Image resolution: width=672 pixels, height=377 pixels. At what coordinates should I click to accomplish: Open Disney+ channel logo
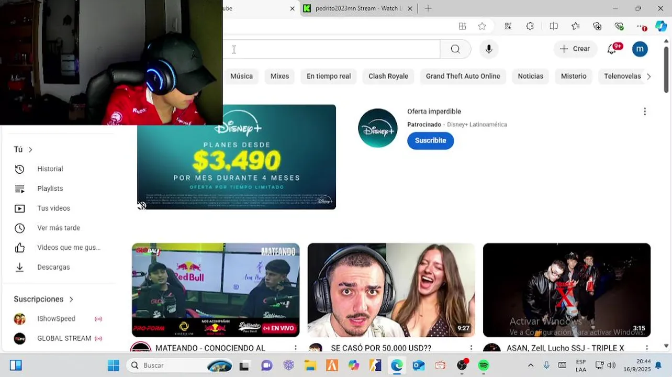pyautogui.click(x=377, y=128)
